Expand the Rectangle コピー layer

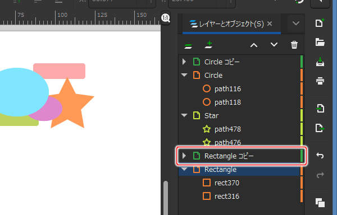point(184,156)
